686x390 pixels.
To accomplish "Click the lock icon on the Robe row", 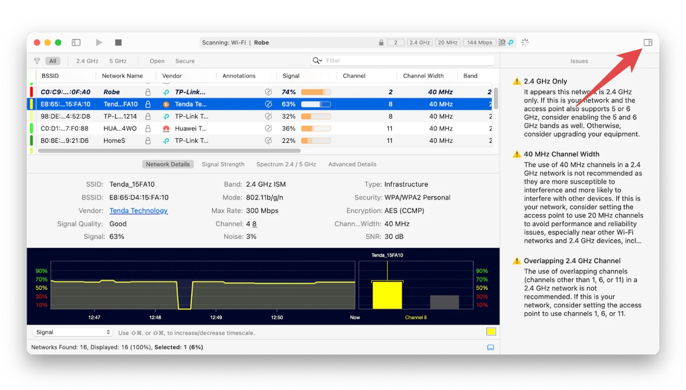I will [148, 92].
